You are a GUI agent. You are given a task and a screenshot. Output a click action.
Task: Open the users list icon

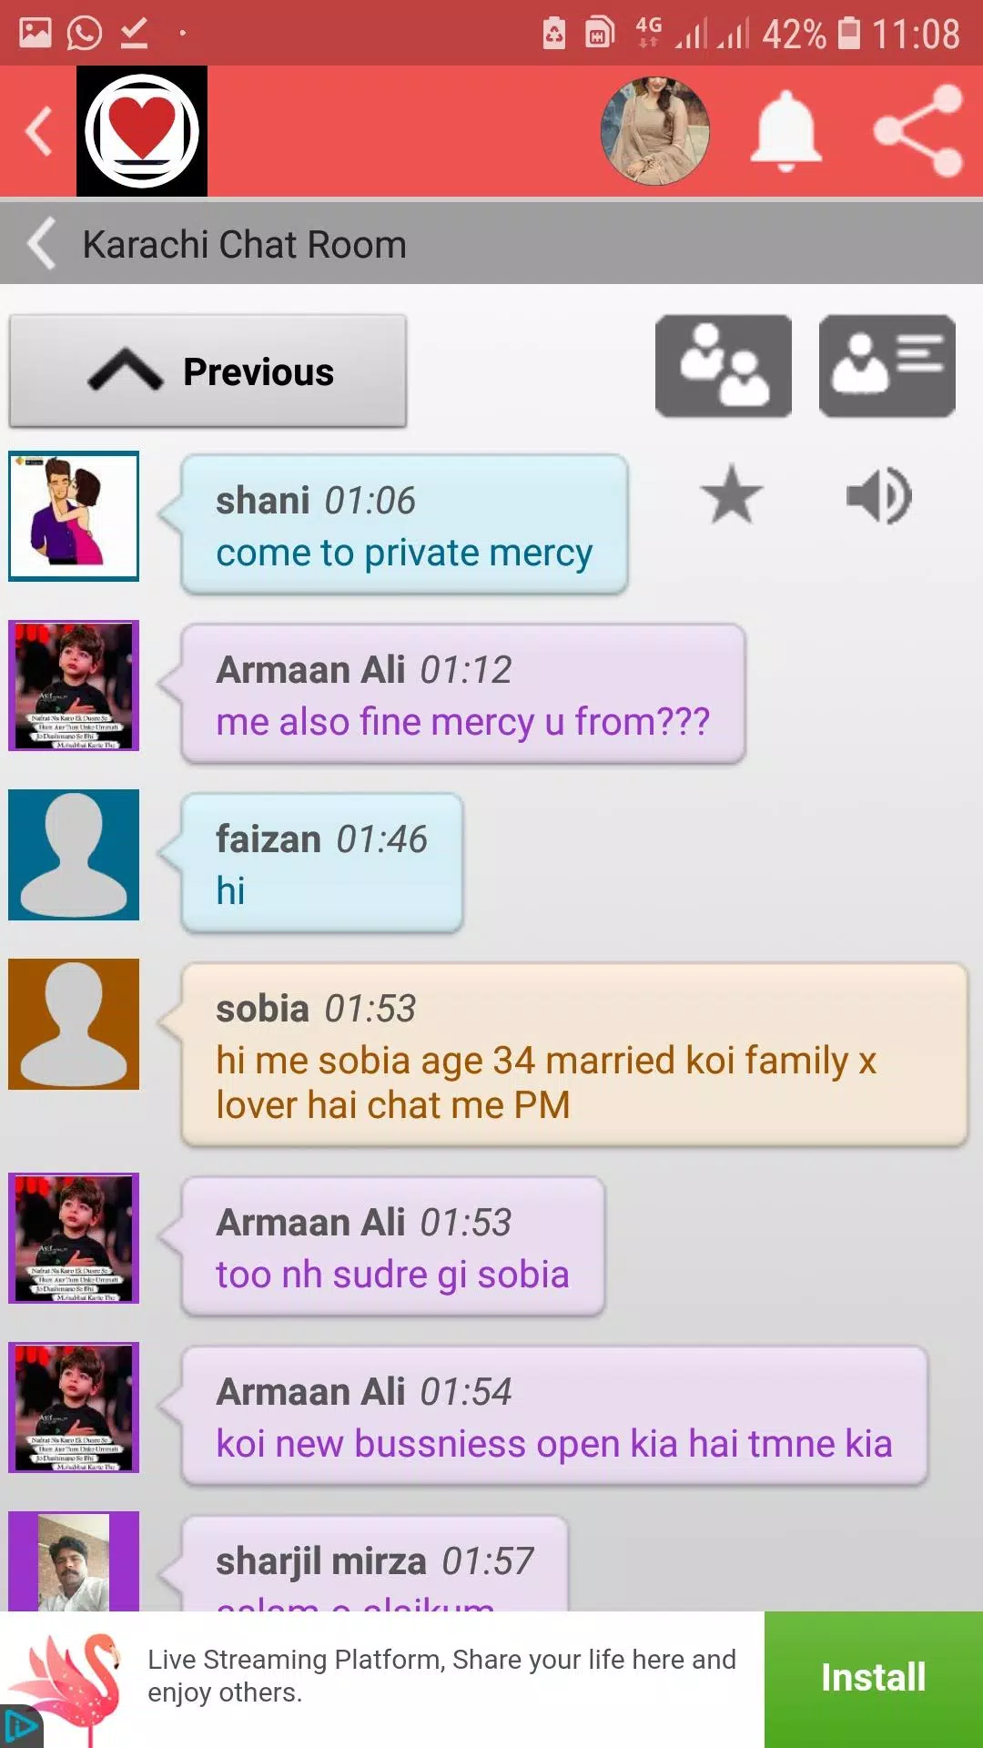click(724, 366)
